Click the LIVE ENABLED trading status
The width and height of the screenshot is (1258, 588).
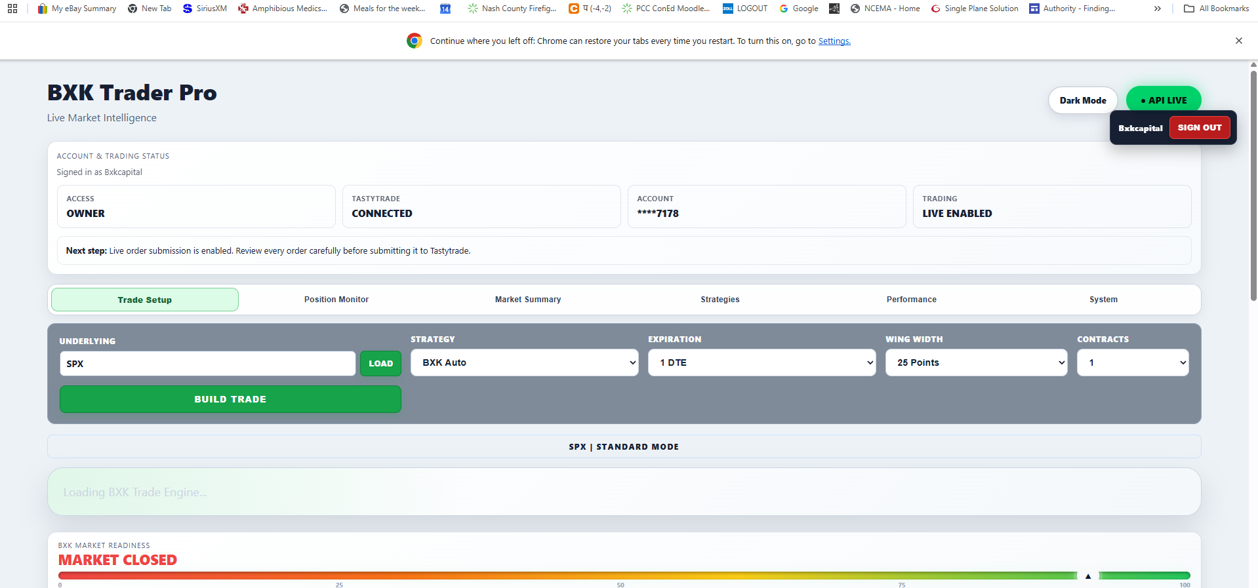(957, 214)
